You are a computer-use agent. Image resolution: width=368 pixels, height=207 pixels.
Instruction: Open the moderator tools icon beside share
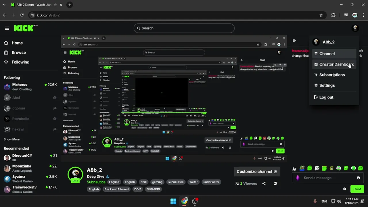tap(276, 183)
